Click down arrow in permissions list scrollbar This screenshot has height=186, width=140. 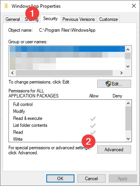tap(128, 139)
